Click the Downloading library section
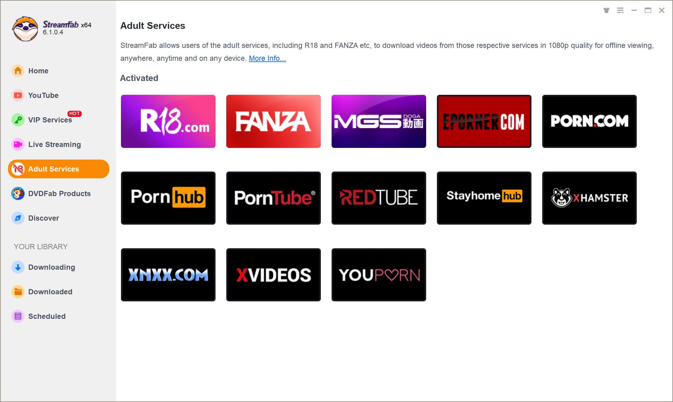Image resolution: width=673 pixels, height=402 pixels. [52, 267]
